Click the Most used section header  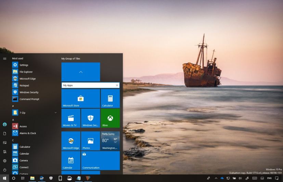[17, 58]
